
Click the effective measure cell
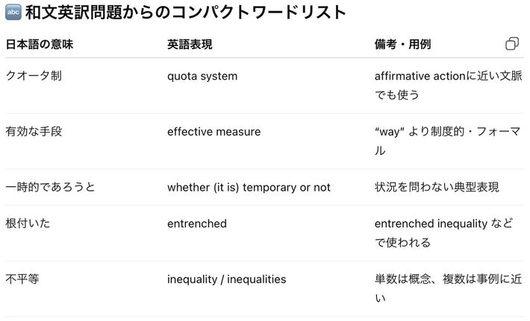(x=213, y=132)
